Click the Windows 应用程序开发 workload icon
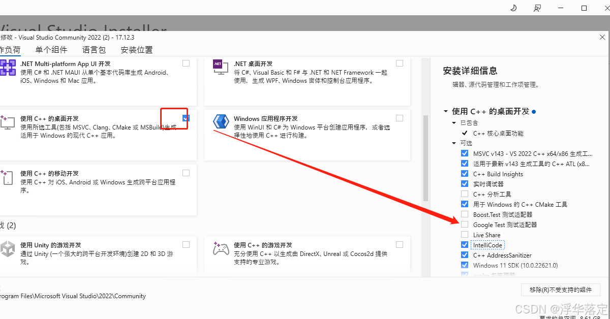Screen dimensions: 610x319 pyautogui.click(x=221, y=122)
